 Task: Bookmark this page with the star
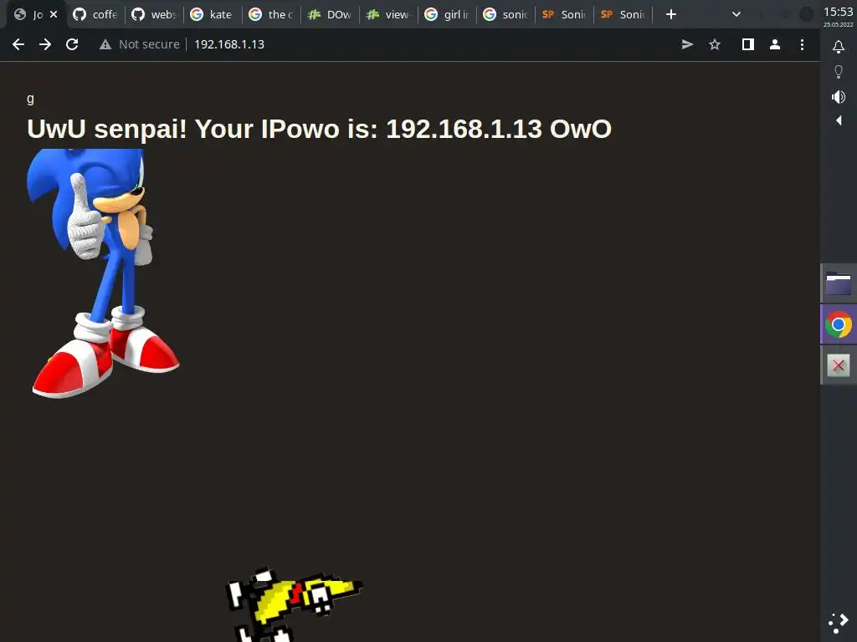pos(715,44)
